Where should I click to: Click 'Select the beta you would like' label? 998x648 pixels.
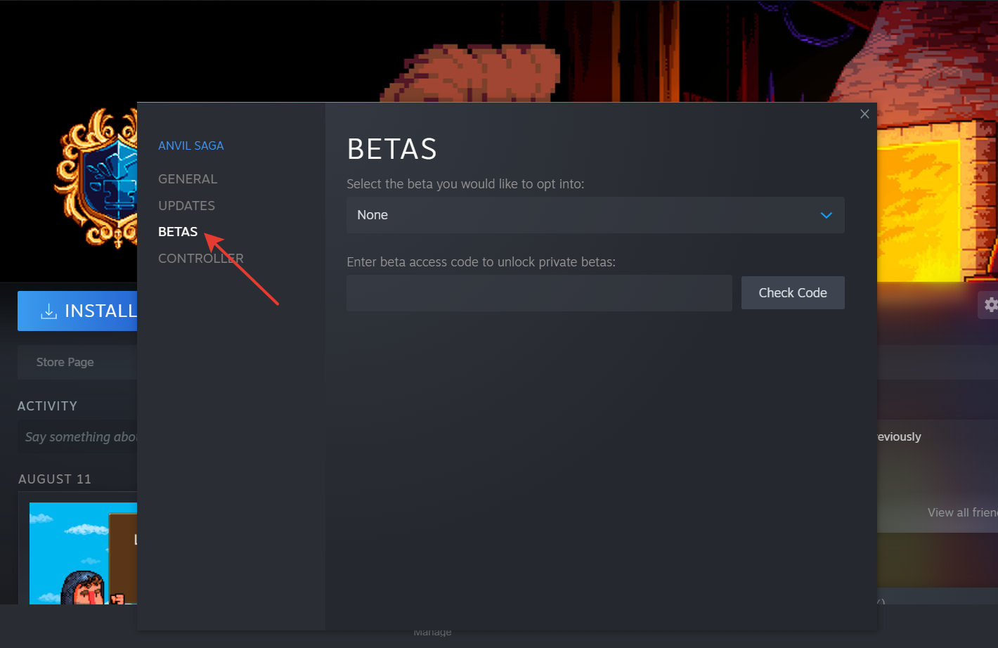[x=465, y=184]
